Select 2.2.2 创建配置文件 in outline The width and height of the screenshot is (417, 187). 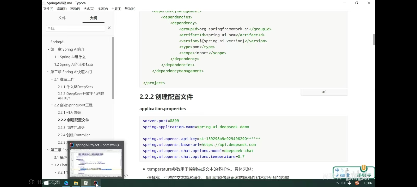73,120
